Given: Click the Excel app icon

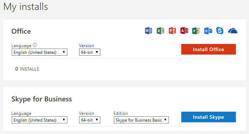Looking at the screenshot, I should (x=160, y=30).
